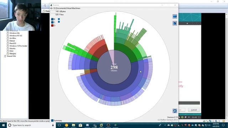228x128 pixels.
Task: Select Windows NT 4.0 in VMware library
Action: (x=16, y=36)
